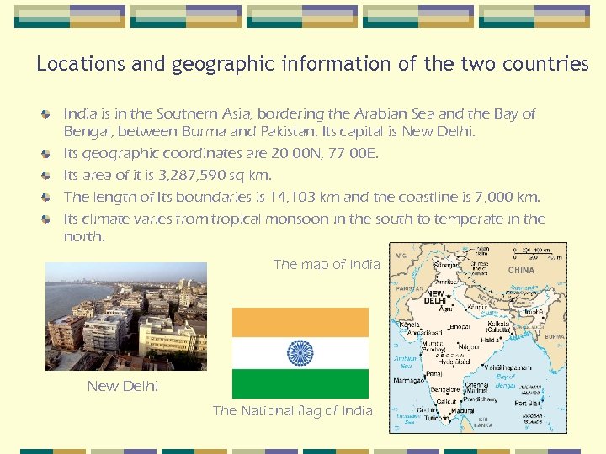Click "The National flag of India" caption
The height and width of the screenshot is (454, 606).
293,411
